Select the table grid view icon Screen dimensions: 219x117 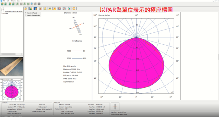[x=35, y=8]
